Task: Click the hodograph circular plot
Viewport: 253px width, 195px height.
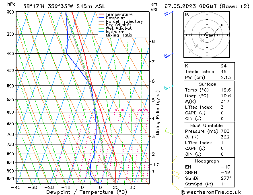Action: coord(208,35)
